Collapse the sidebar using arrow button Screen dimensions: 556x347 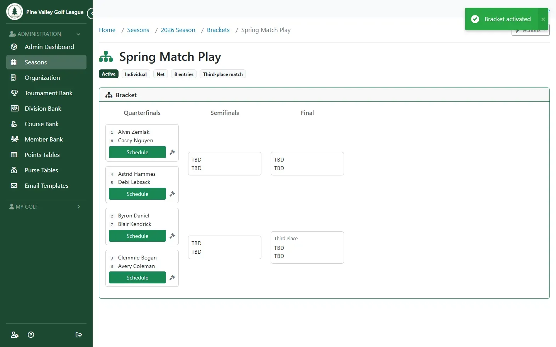pos(90,13)
